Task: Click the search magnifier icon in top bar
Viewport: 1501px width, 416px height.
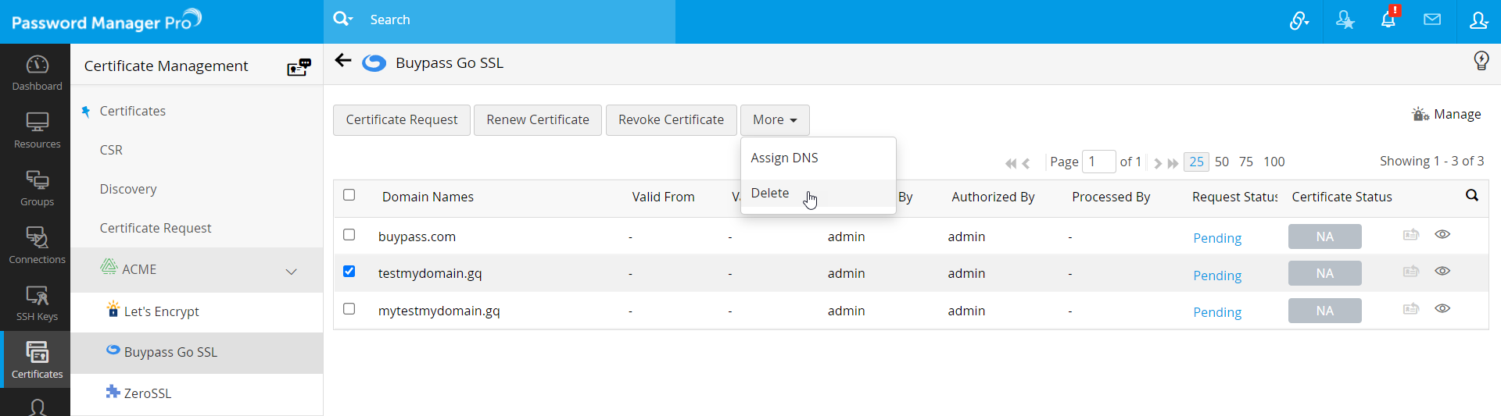Action: pos(342,19)
